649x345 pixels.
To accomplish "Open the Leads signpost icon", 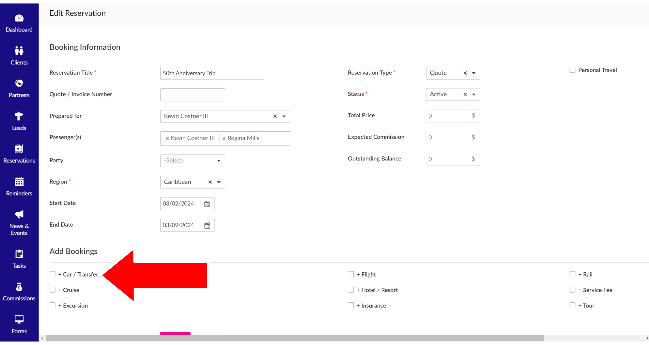I will (x=19, y=116).
